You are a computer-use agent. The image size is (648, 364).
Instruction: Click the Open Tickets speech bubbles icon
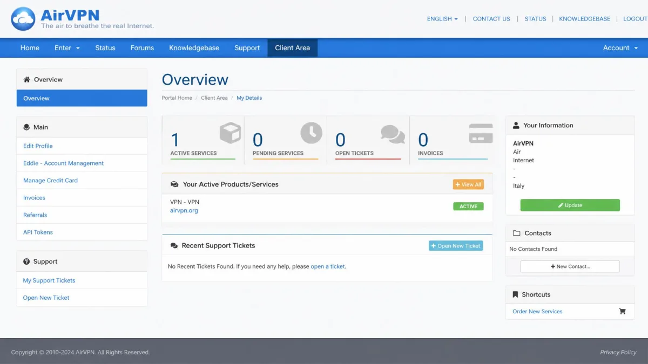[x=393, y=134]
